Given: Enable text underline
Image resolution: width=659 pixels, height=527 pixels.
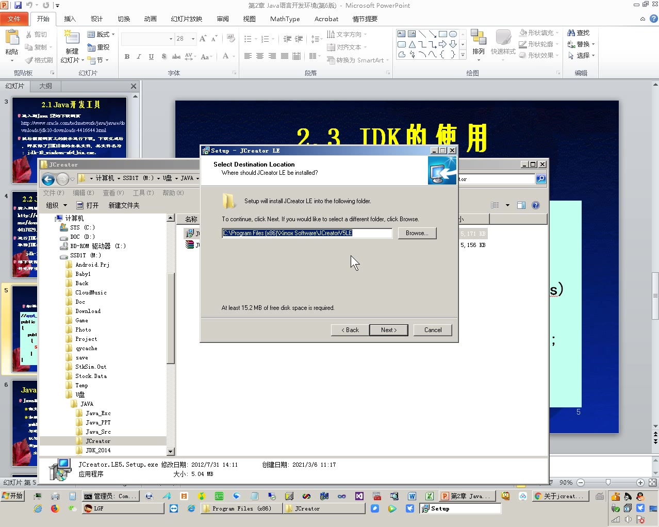Looking at the screenshot, I should pyautogui.click(x=151, y=57).
